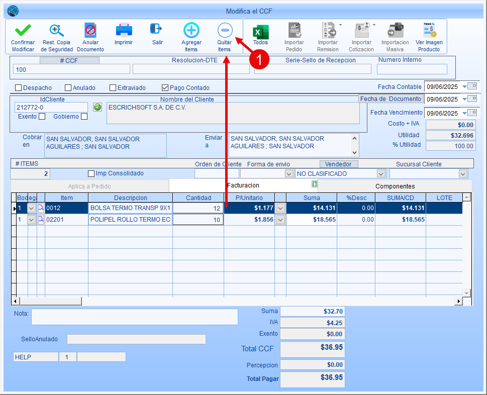Viewport: 487px width, 395px height.
Task: Click the Todos Excel export icon
Action: click(x=260, y=32)
